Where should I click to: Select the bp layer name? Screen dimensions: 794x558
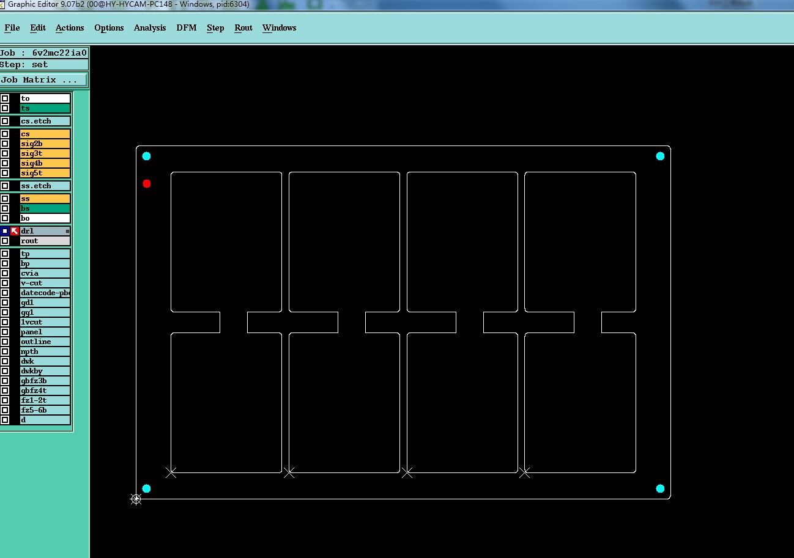click(45, 263)
